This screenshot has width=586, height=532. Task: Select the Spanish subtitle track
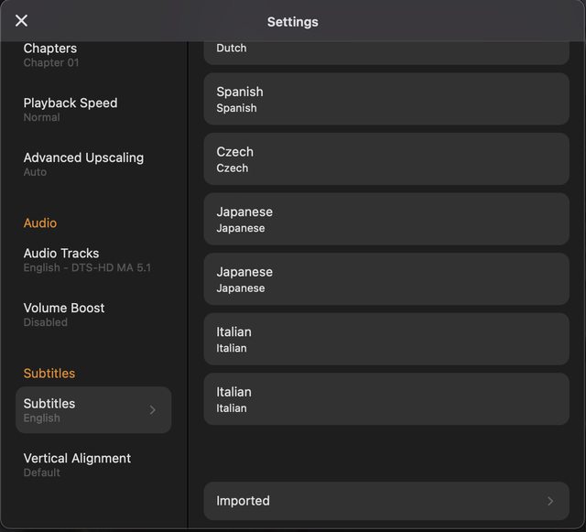(385, 99)
